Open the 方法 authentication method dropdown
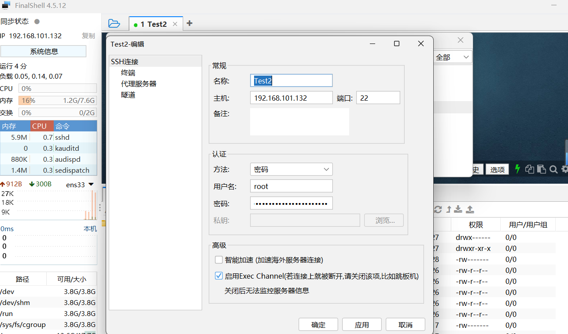568x334 pixels. click(291, 169)
